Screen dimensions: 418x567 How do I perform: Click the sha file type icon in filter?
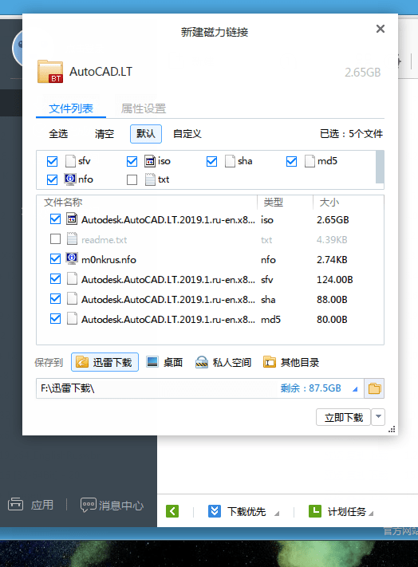[230, 161]
